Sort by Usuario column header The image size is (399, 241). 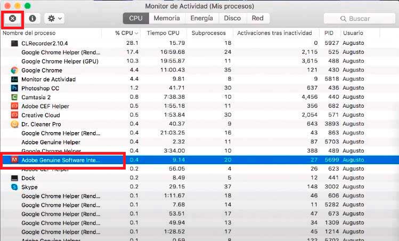353,33
